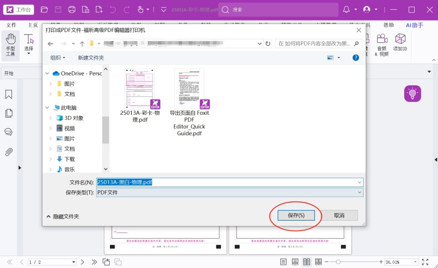Open the Organize (组织) dropdown menu
This screenshot has height=268, width=438.
[58, 58]
